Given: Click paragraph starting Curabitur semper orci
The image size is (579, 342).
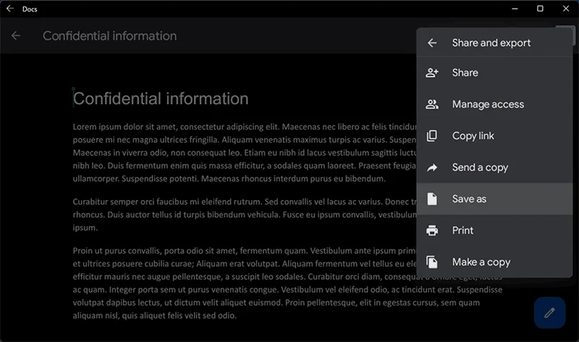Looking at the screenshot, I should [245, 214].
